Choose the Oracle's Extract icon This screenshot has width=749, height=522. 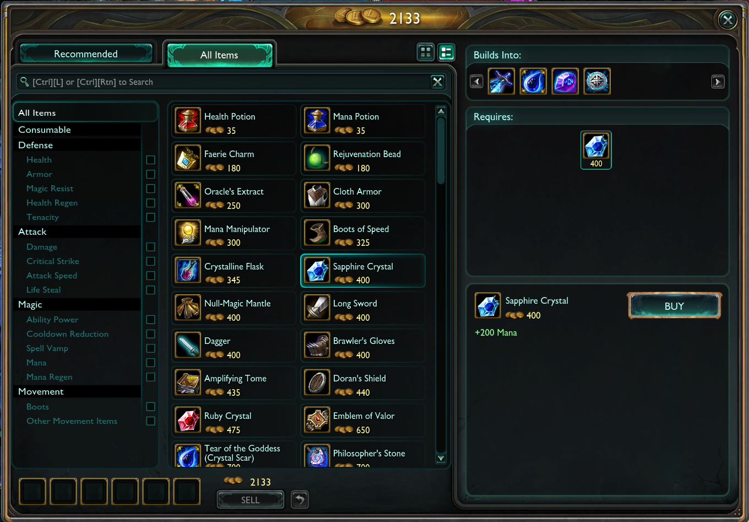point(188,196)
